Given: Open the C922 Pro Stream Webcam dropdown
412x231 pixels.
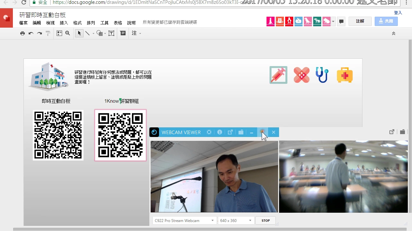Looking at the screenshot, I should [184, 220].
